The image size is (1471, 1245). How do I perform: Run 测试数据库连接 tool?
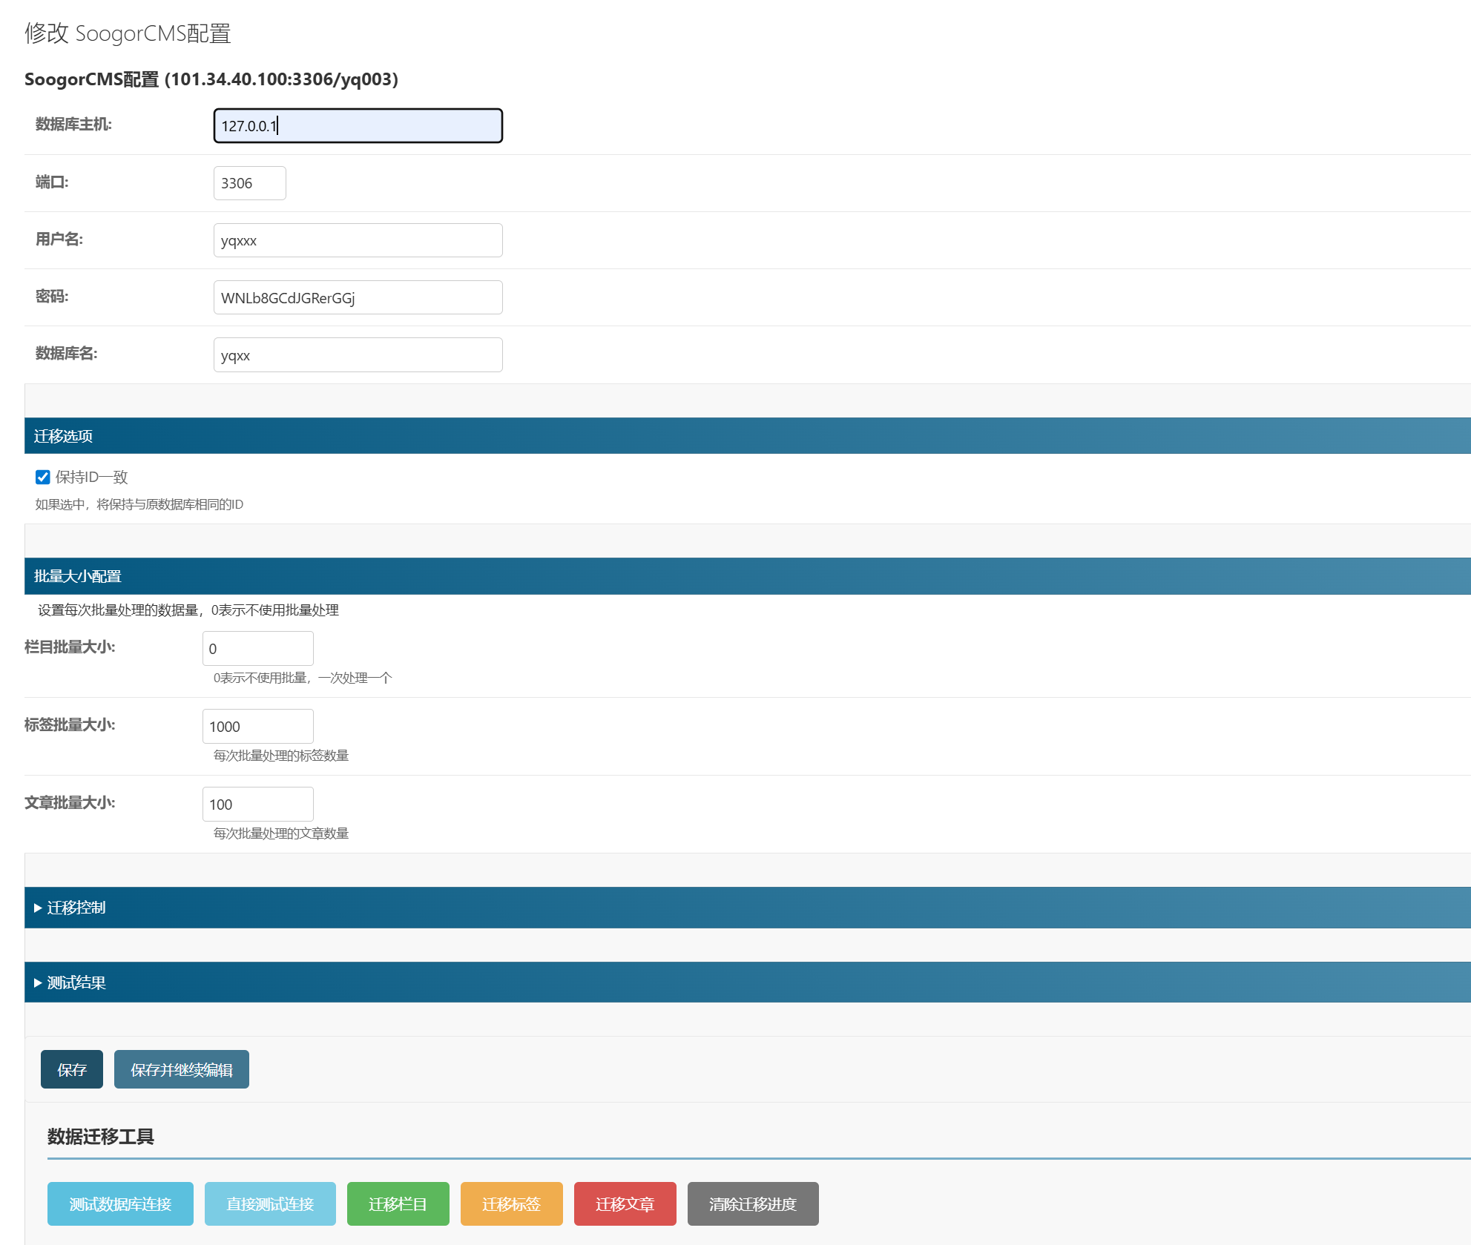120,1203
